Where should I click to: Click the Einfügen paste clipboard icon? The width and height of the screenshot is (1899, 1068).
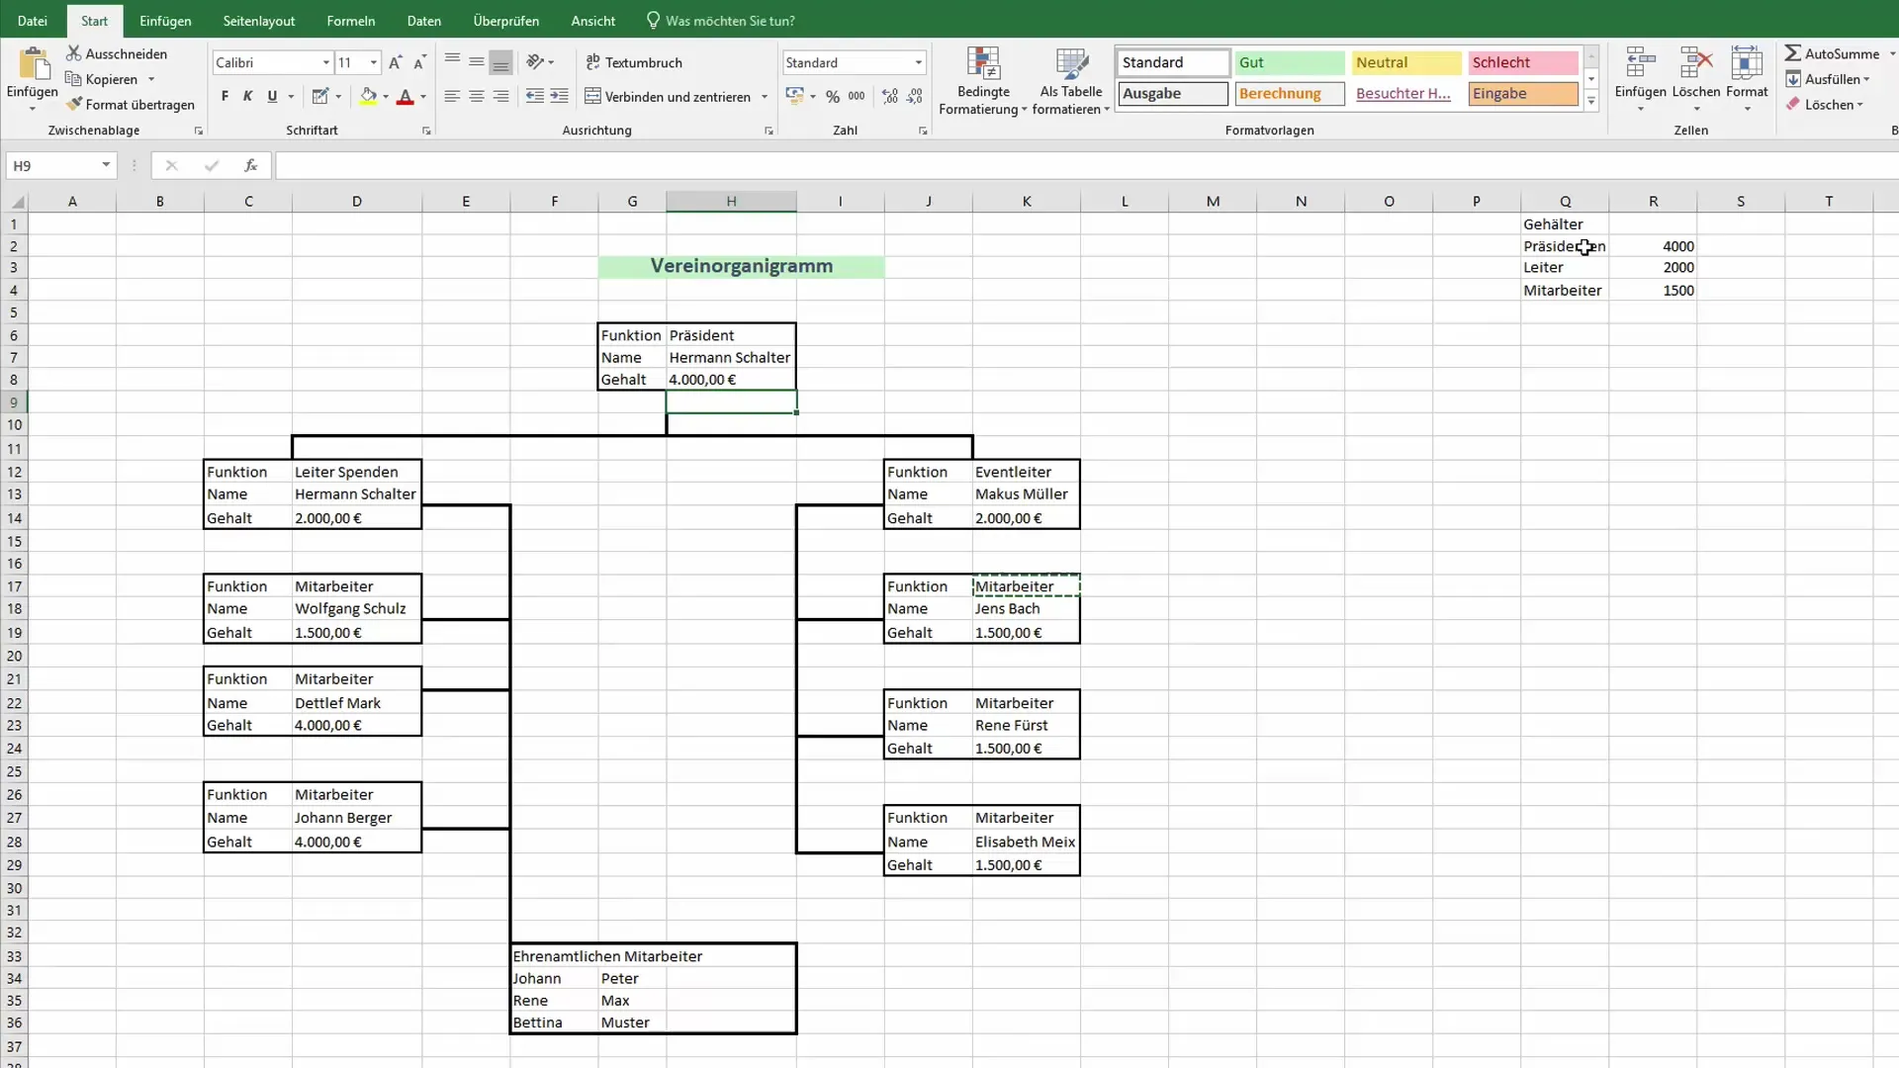tap(33, 65)
